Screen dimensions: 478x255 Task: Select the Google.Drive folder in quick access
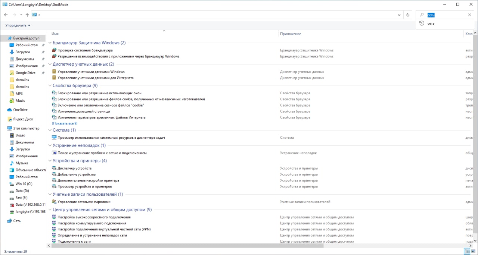25,73
